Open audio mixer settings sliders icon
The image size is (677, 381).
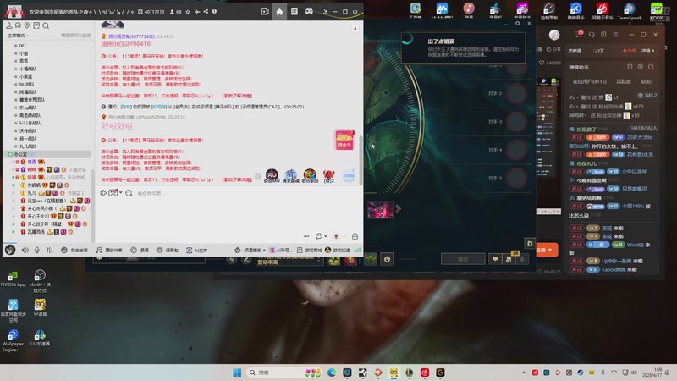click(x=50, y=250)
